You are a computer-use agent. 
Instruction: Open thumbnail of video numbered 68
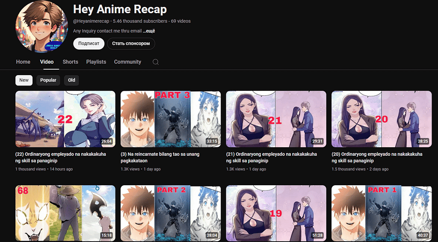coord(65,213)
